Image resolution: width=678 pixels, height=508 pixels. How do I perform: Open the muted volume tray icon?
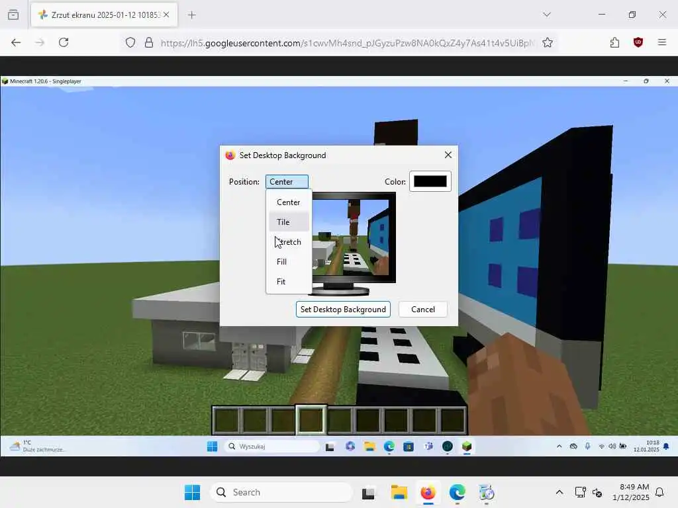click(x=597, y=492)
